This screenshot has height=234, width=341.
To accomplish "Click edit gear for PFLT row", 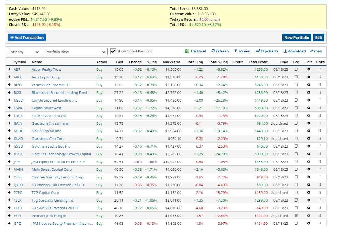I will [x=309, y=215].
